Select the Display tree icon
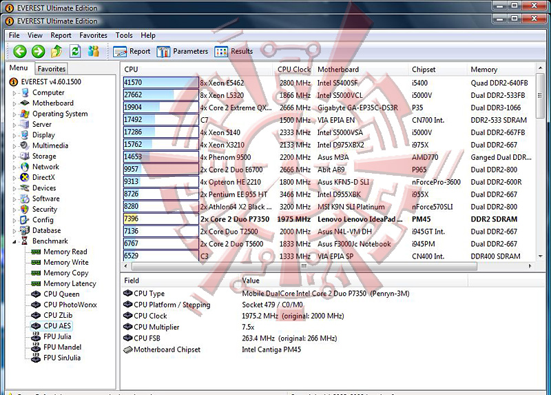 pyautogui.click(x=25, y=134)
